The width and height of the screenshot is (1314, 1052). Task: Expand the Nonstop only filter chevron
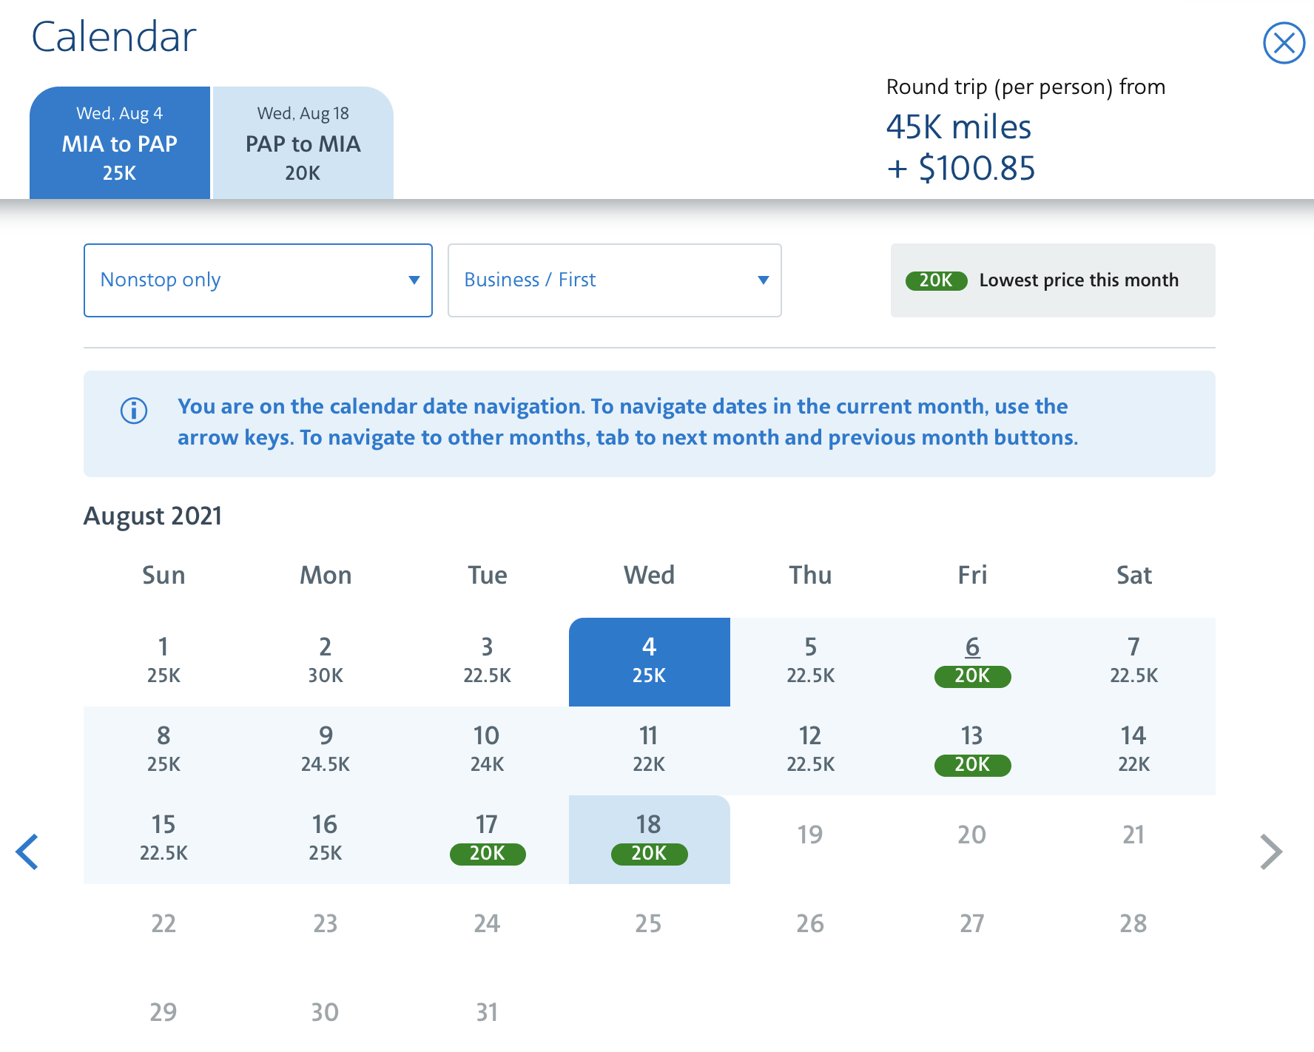414,280
